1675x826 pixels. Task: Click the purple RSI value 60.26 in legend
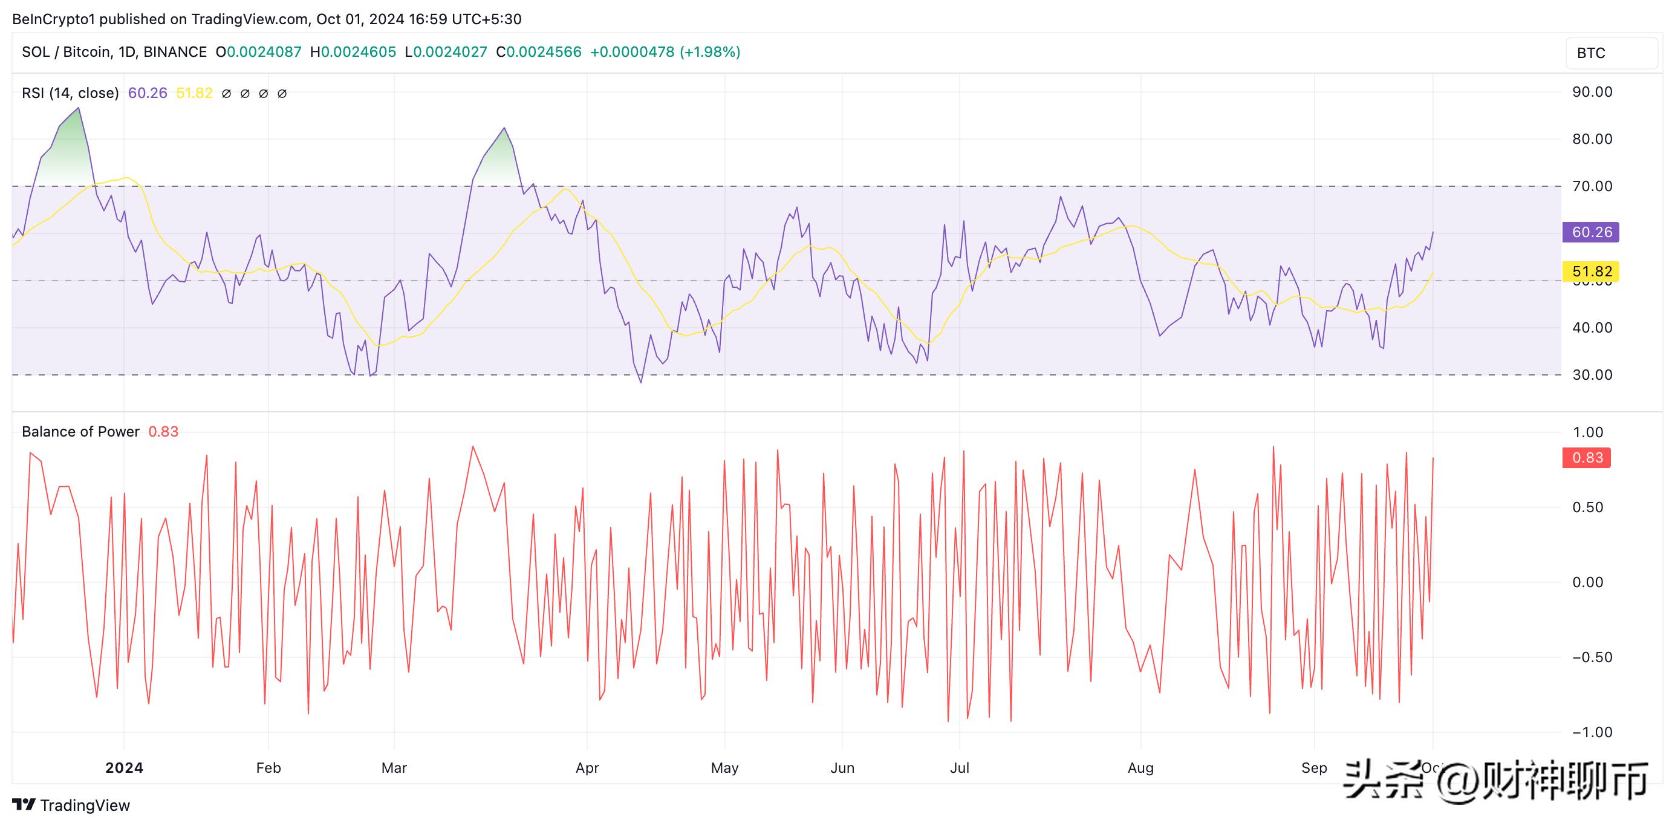[x=148, y=93]
